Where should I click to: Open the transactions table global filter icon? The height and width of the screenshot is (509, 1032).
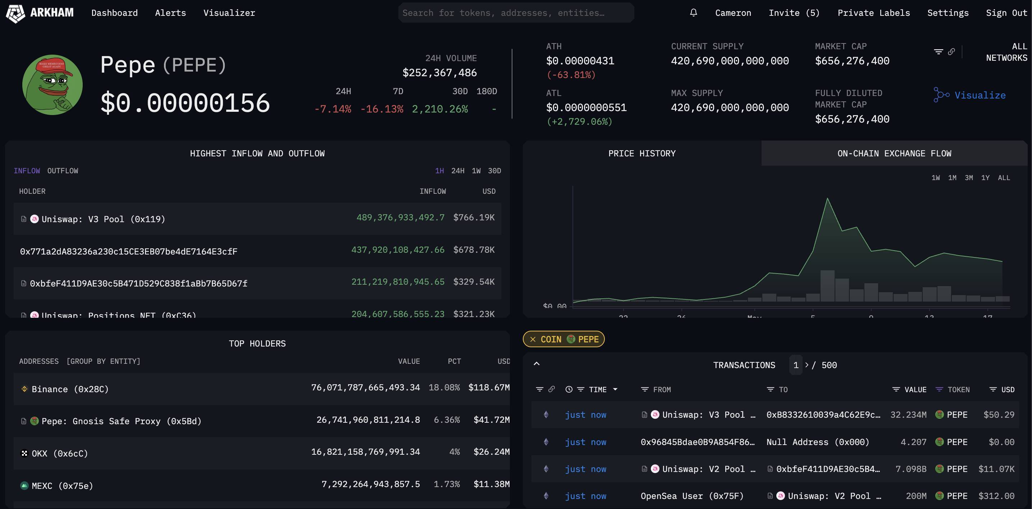(x=540, y=389)
